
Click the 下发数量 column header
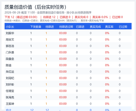(x=36, y=27)
